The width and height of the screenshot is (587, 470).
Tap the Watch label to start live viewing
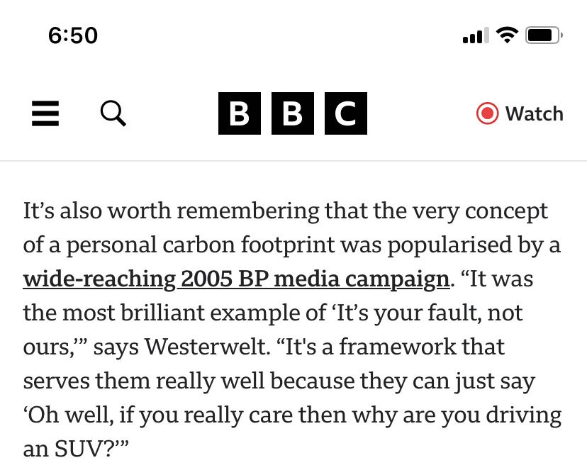[x=535, y=113]
